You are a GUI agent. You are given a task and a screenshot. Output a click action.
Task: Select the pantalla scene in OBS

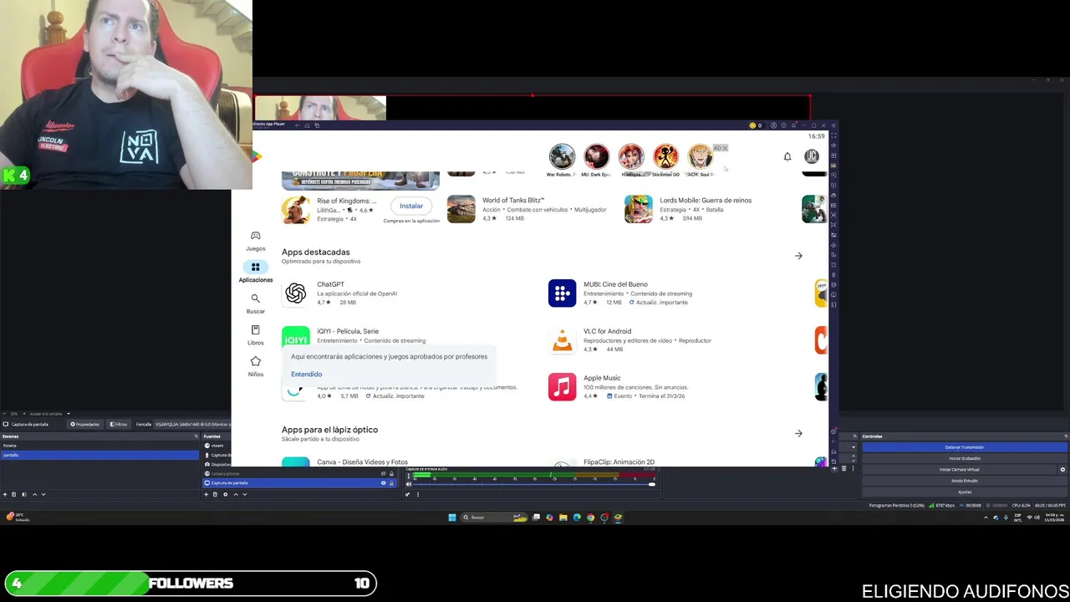[99, 455]
